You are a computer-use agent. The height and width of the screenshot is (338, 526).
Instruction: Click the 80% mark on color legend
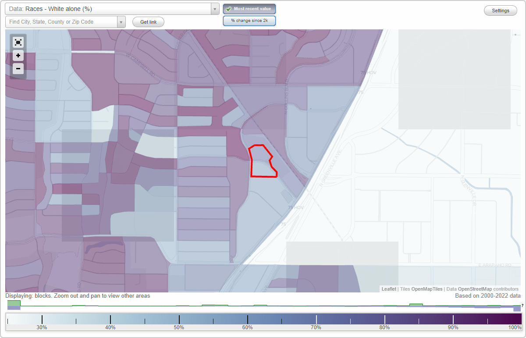[384, 327]
